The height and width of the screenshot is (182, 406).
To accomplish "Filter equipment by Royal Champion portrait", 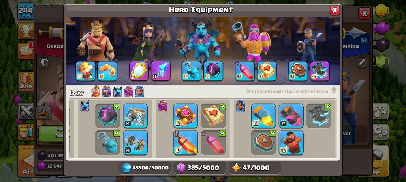I will (139, 92).
